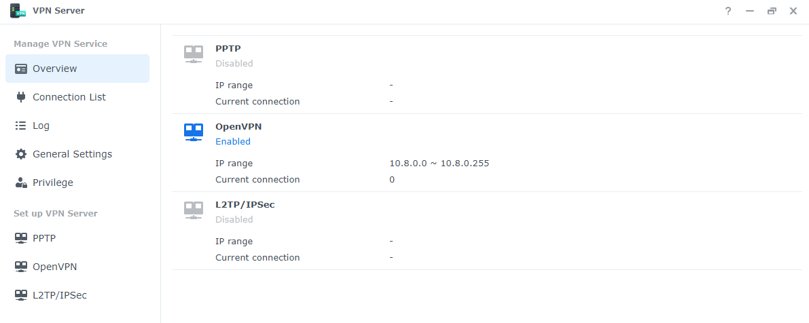Click the gray L2TP/IPSec network icon in overview
809x323 pixels.
pyautogui.click(x=194, y=210)
